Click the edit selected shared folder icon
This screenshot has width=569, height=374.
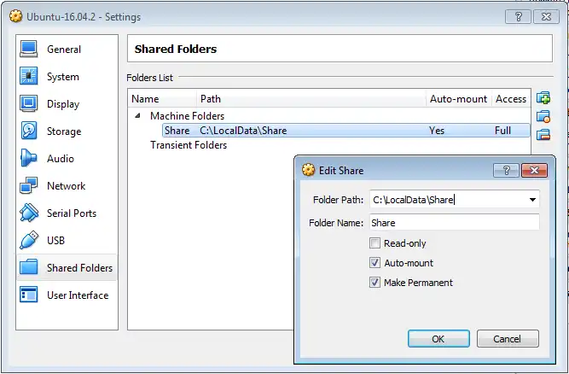point(543,117)
